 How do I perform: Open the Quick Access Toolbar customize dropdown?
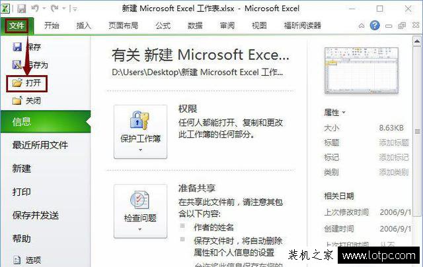pyautogui.click(x=75, y=9)
